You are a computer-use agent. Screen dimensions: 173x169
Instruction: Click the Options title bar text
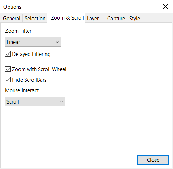[x=12, y=7]
